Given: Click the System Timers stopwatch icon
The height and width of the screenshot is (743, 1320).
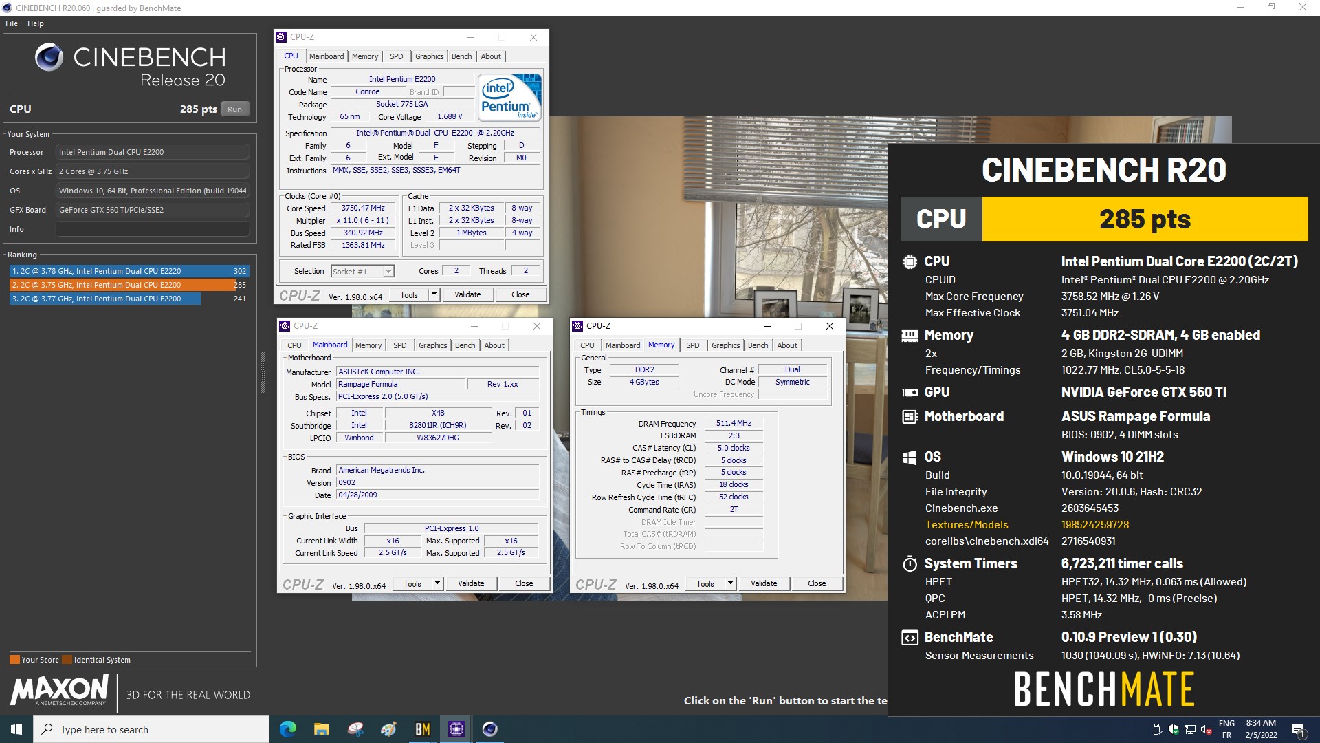Looking at the screenshot, I should (910, 563).
